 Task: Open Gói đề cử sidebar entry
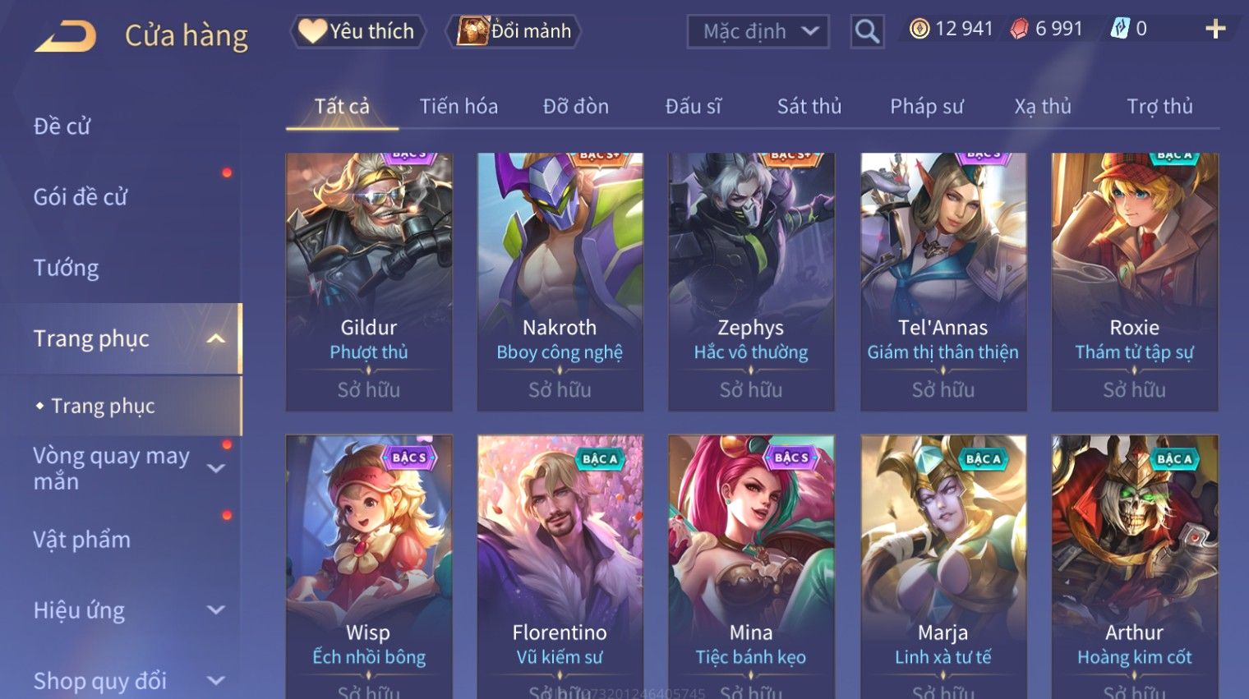click(81, 197)
